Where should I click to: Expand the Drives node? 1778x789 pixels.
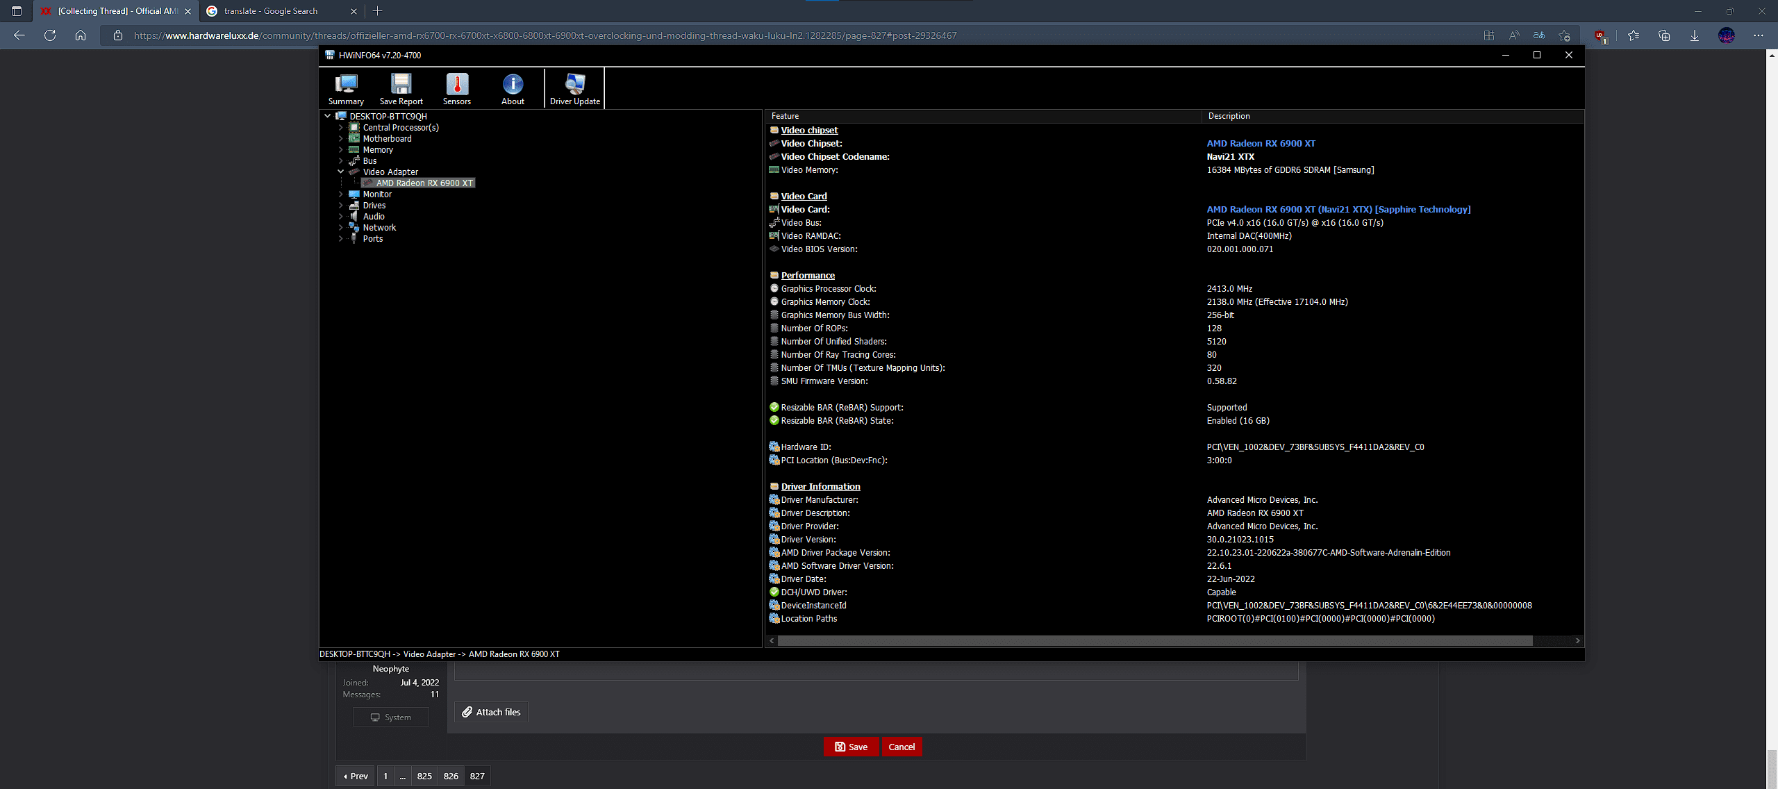click(340, 205)
